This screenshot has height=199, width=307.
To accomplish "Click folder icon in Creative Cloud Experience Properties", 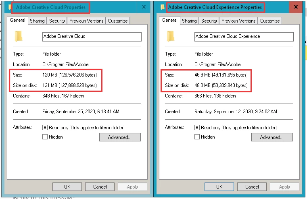I will point(171,36).
